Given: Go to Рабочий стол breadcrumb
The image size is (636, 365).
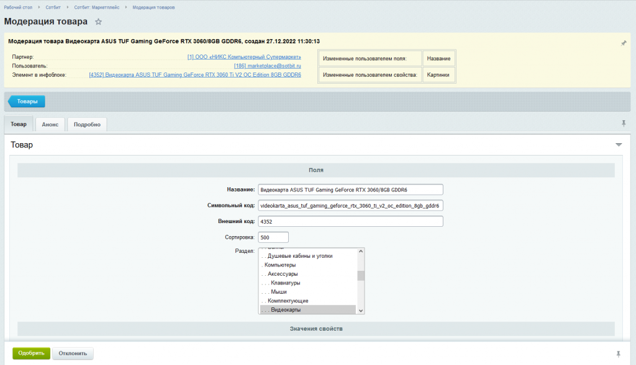Looking at the screenshot, I should pos(18,7).
